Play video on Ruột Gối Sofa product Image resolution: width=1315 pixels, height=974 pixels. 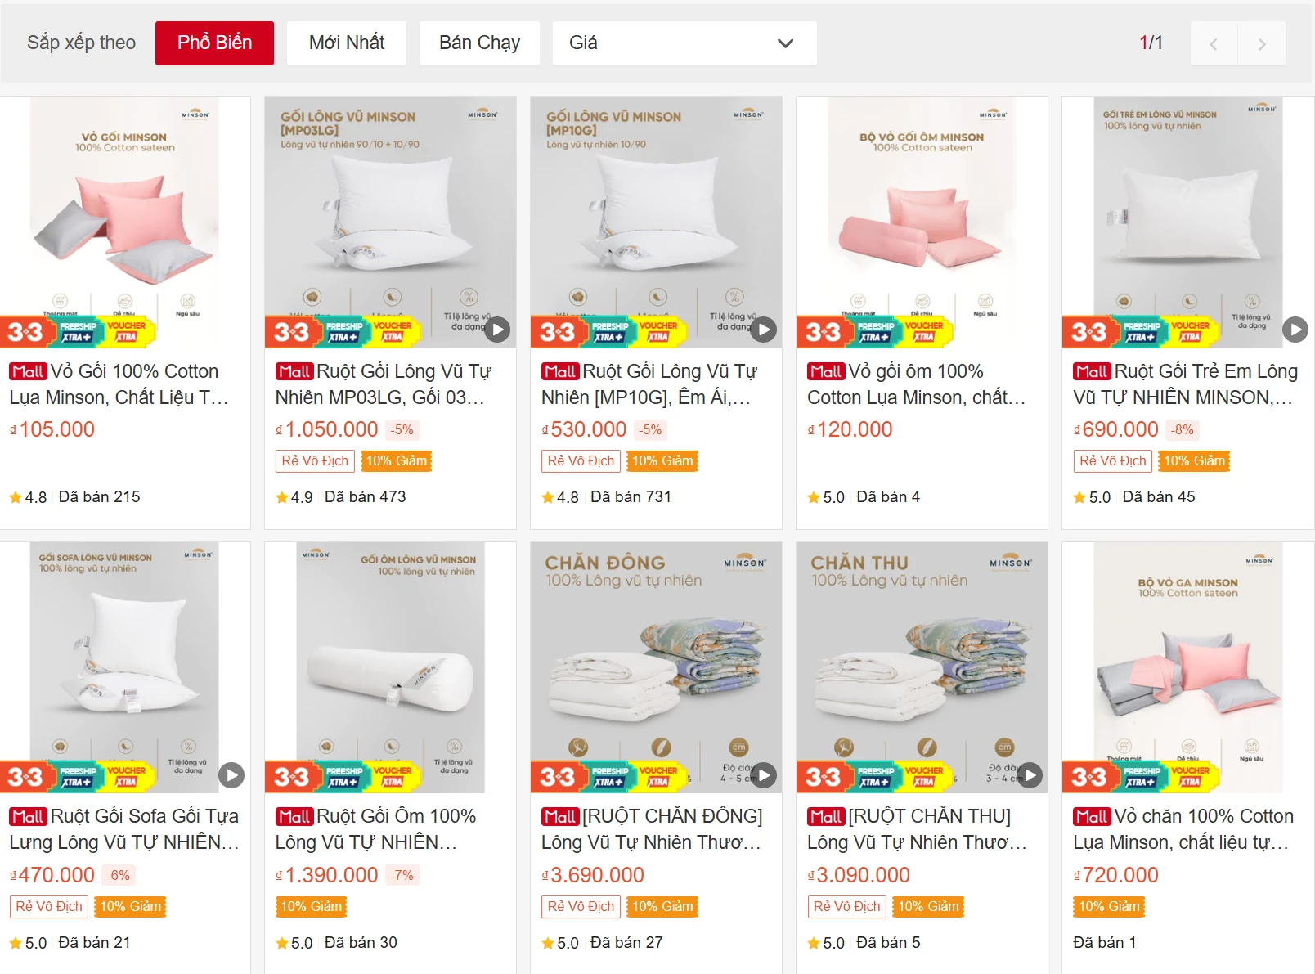coord(231,775)
